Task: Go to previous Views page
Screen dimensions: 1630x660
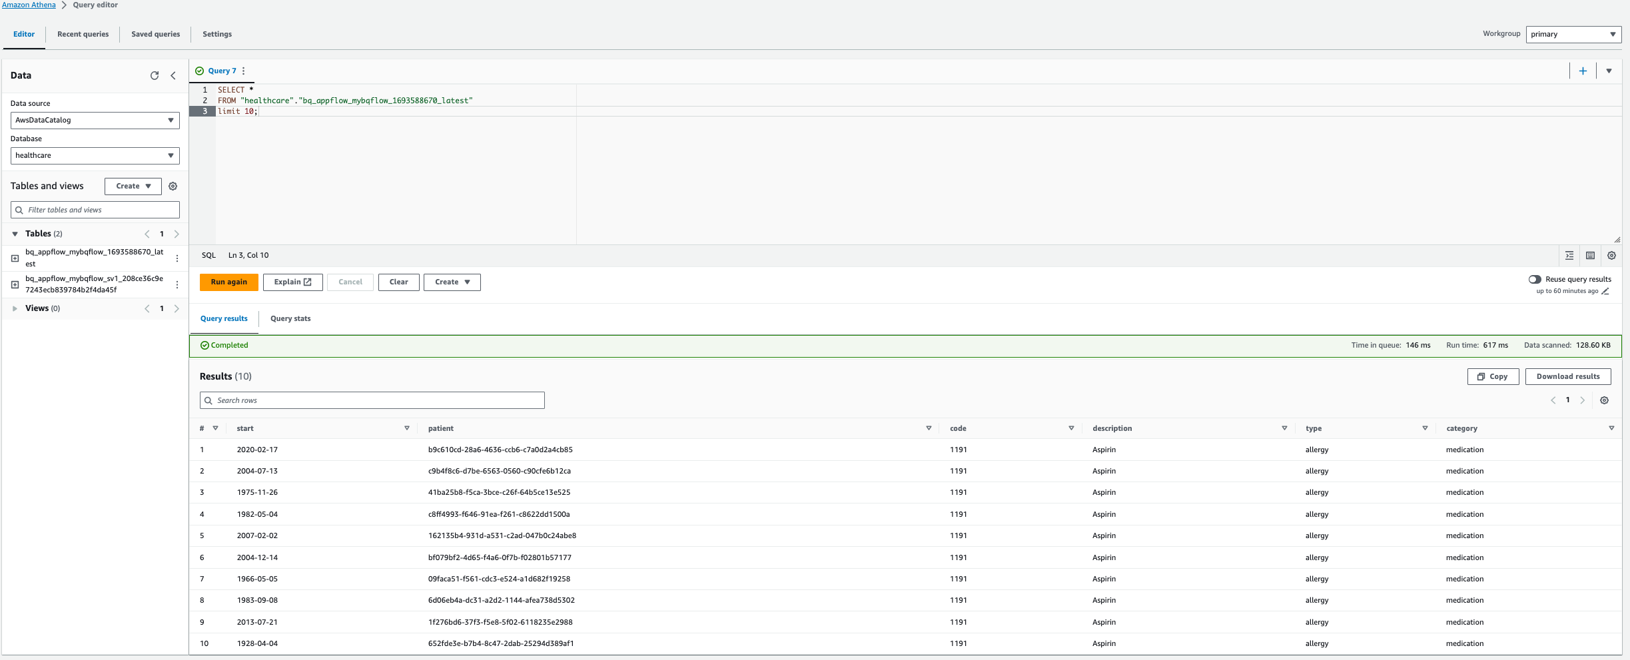Action: 147,308
